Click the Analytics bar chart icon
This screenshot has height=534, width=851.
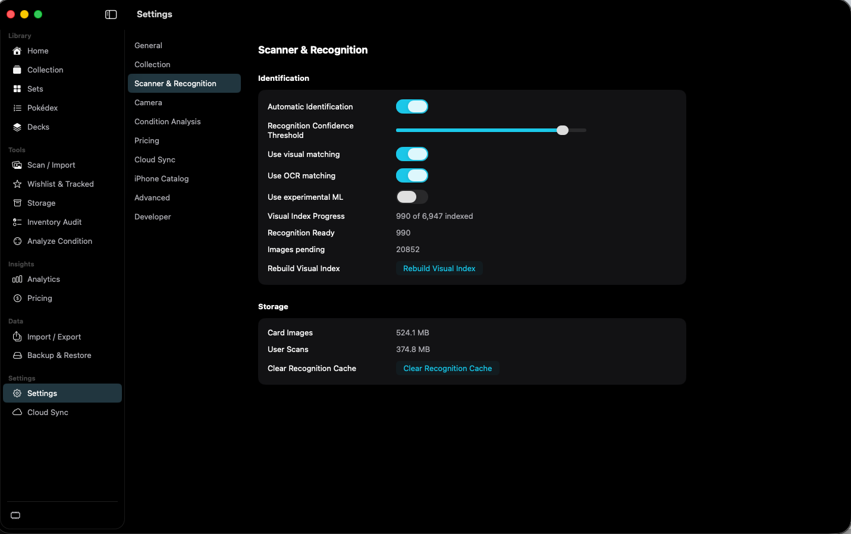coord(17,279)
